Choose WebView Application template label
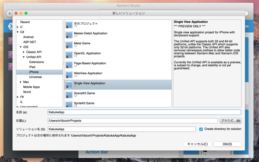The width and height of the screenshot is (259, 162). tap(88, 73)
